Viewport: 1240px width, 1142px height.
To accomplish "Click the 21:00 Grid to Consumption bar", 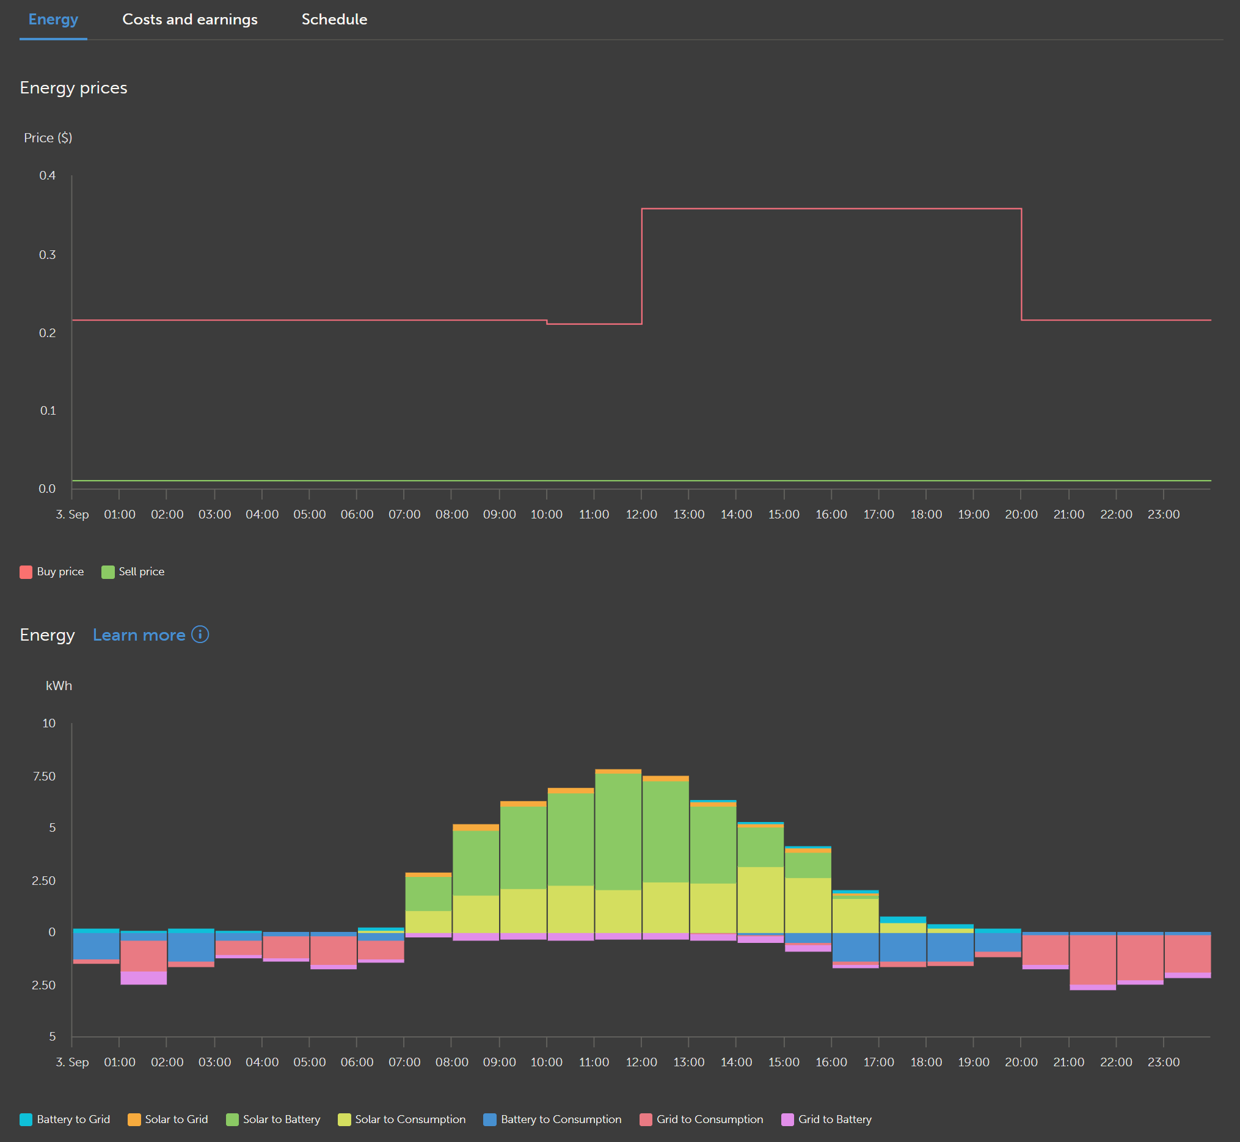I will pyautogui.click(x=1092, y=959).
